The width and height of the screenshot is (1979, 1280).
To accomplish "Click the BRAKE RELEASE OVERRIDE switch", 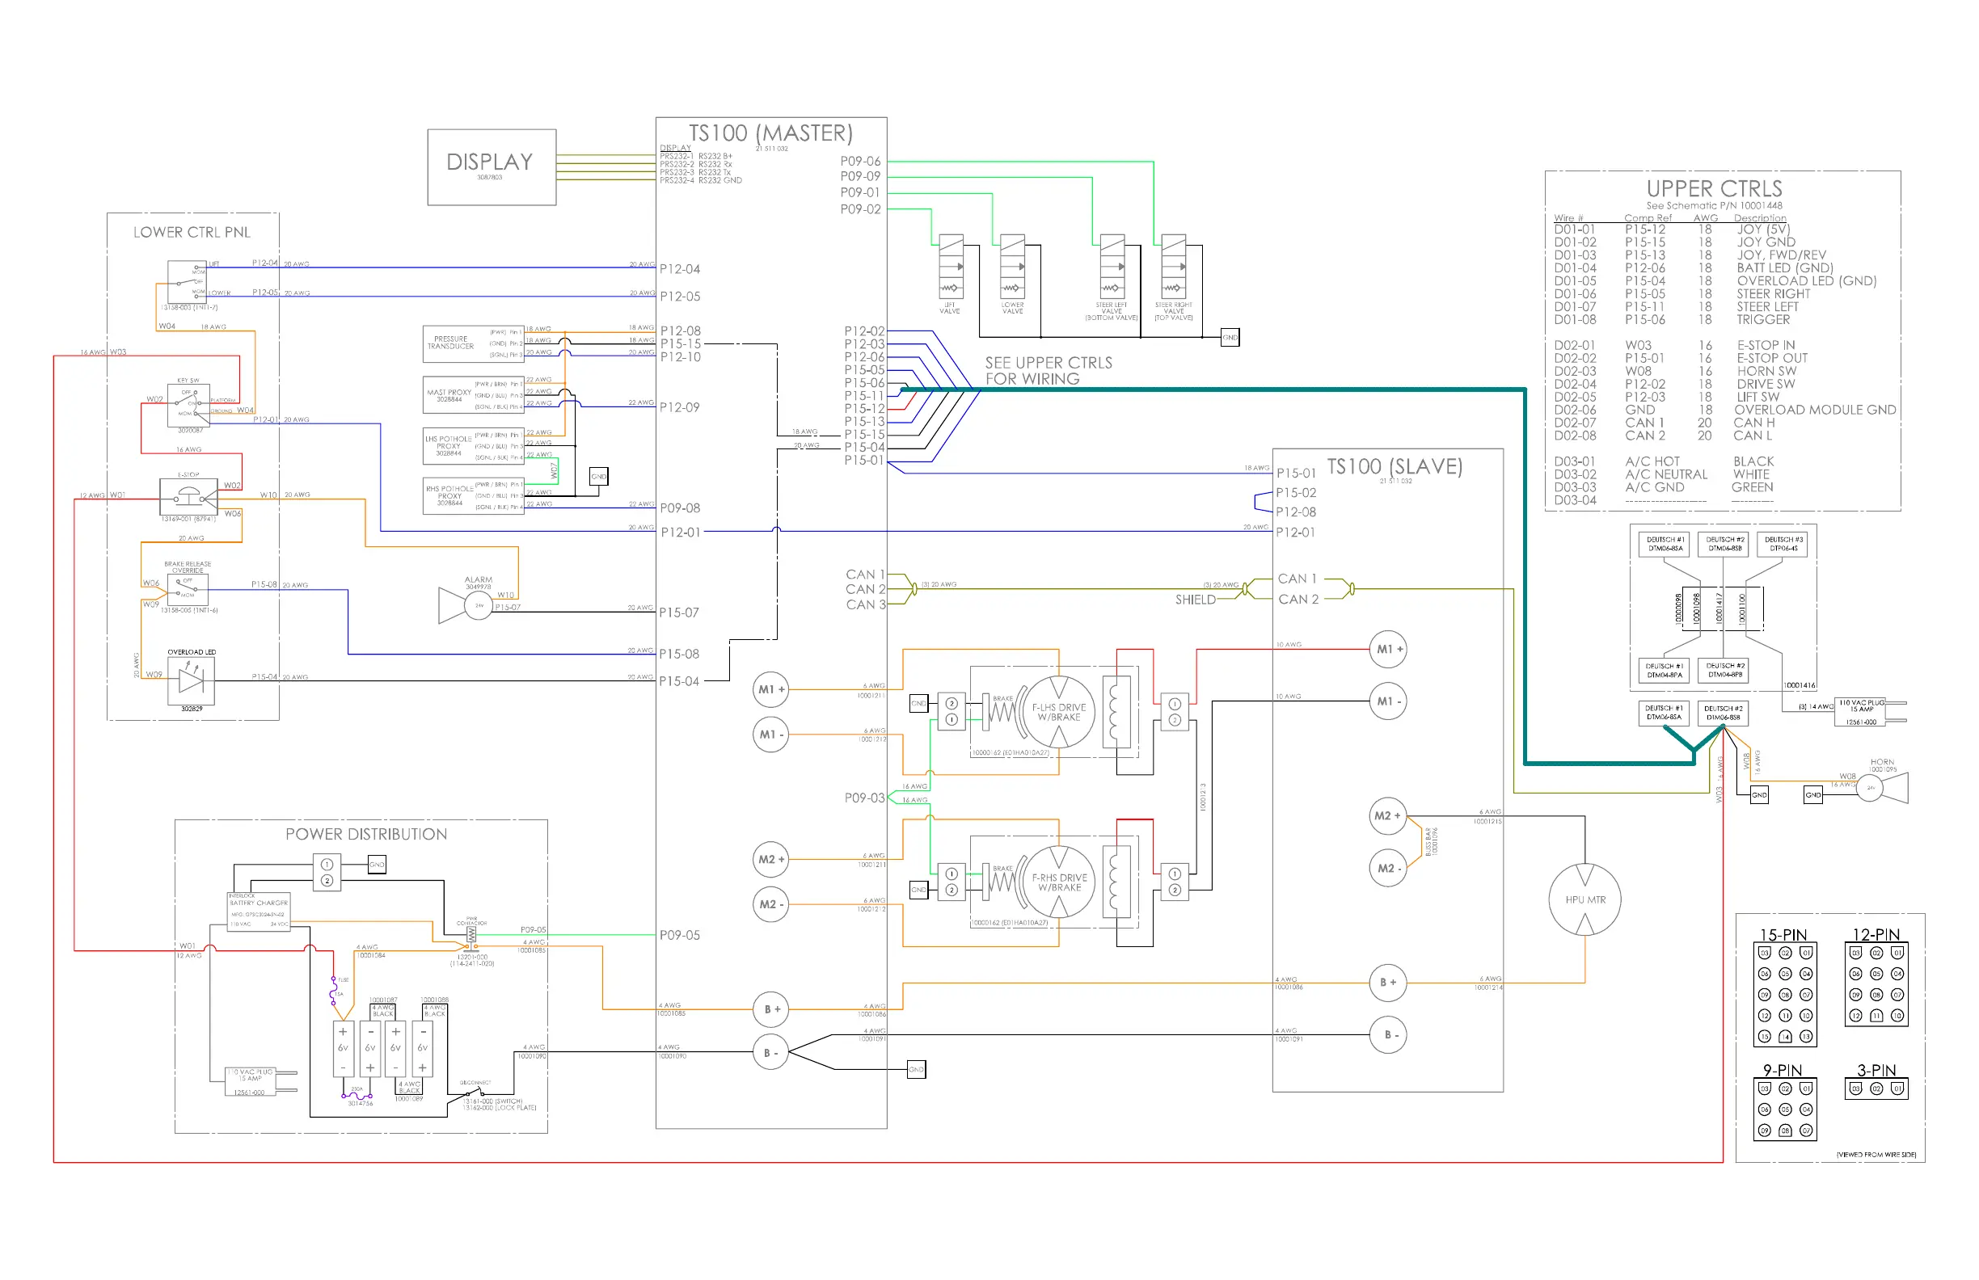I will (187, 589).
